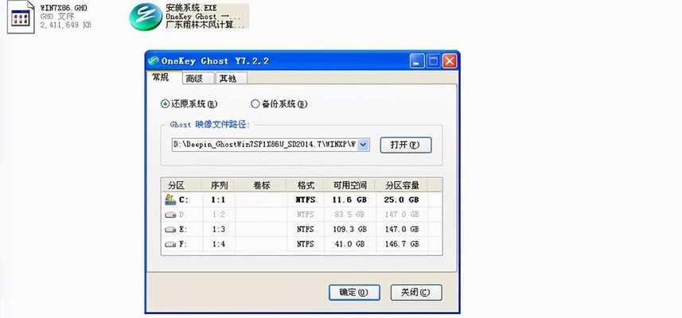Click the NTFS format cell in C: row
Screen dimensions: 682x318
(306, 200)
